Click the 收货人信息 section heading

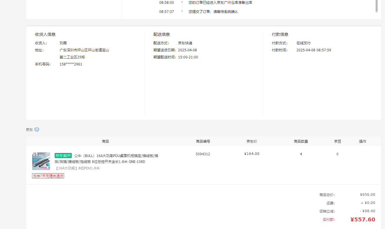[x=45, y=34]
